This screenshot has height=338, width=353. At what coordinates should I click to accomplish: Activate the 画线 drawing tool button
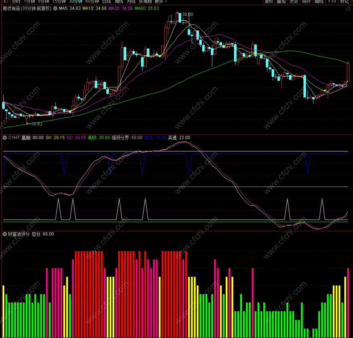click(319, 1)
